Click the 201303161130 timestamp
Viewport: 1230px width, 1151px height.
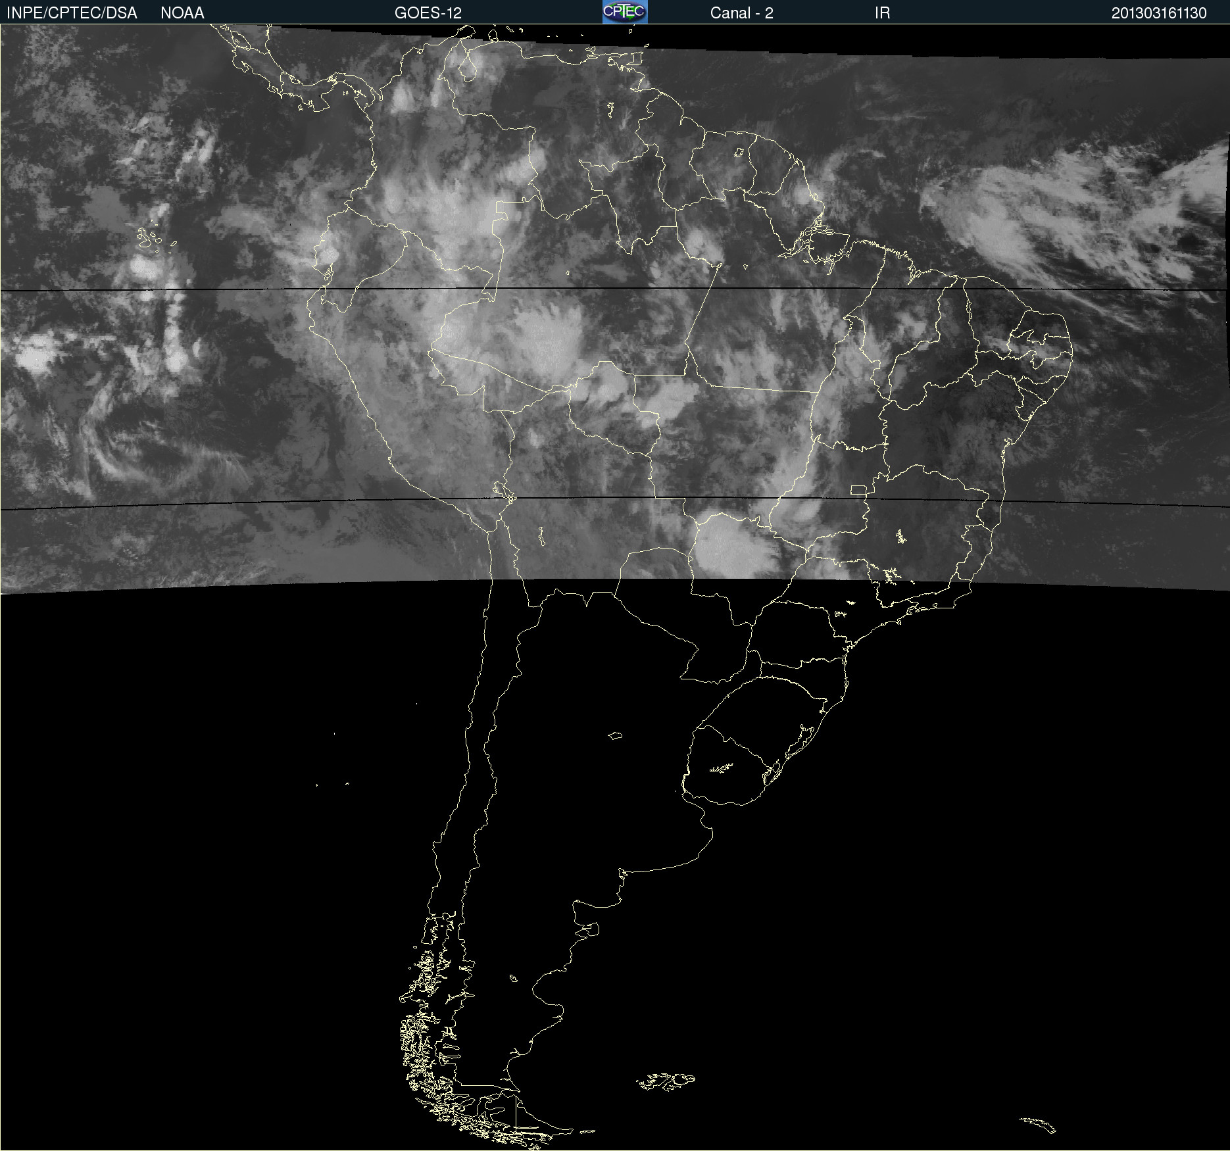pyautogui.click(x=1159, y=13)
